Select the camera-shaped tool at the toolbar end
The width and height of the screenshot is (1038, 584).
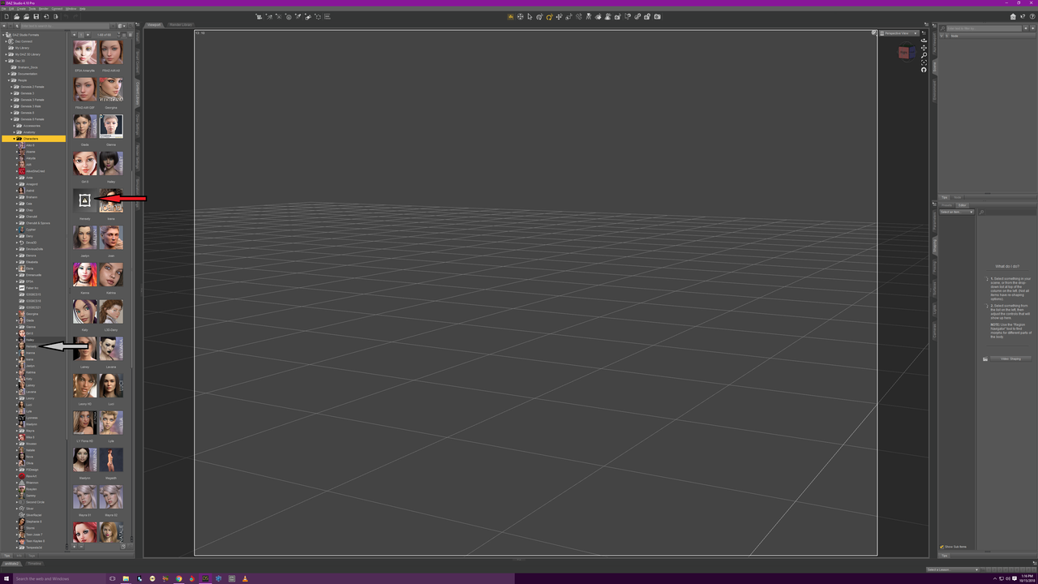[x=657, y=16]
